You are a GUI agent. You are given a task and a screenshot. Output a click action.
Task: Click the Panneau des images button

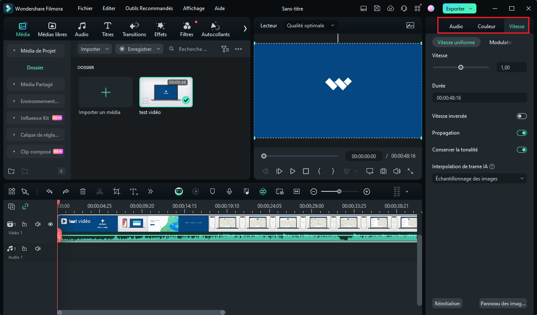(x=503, y=303)
